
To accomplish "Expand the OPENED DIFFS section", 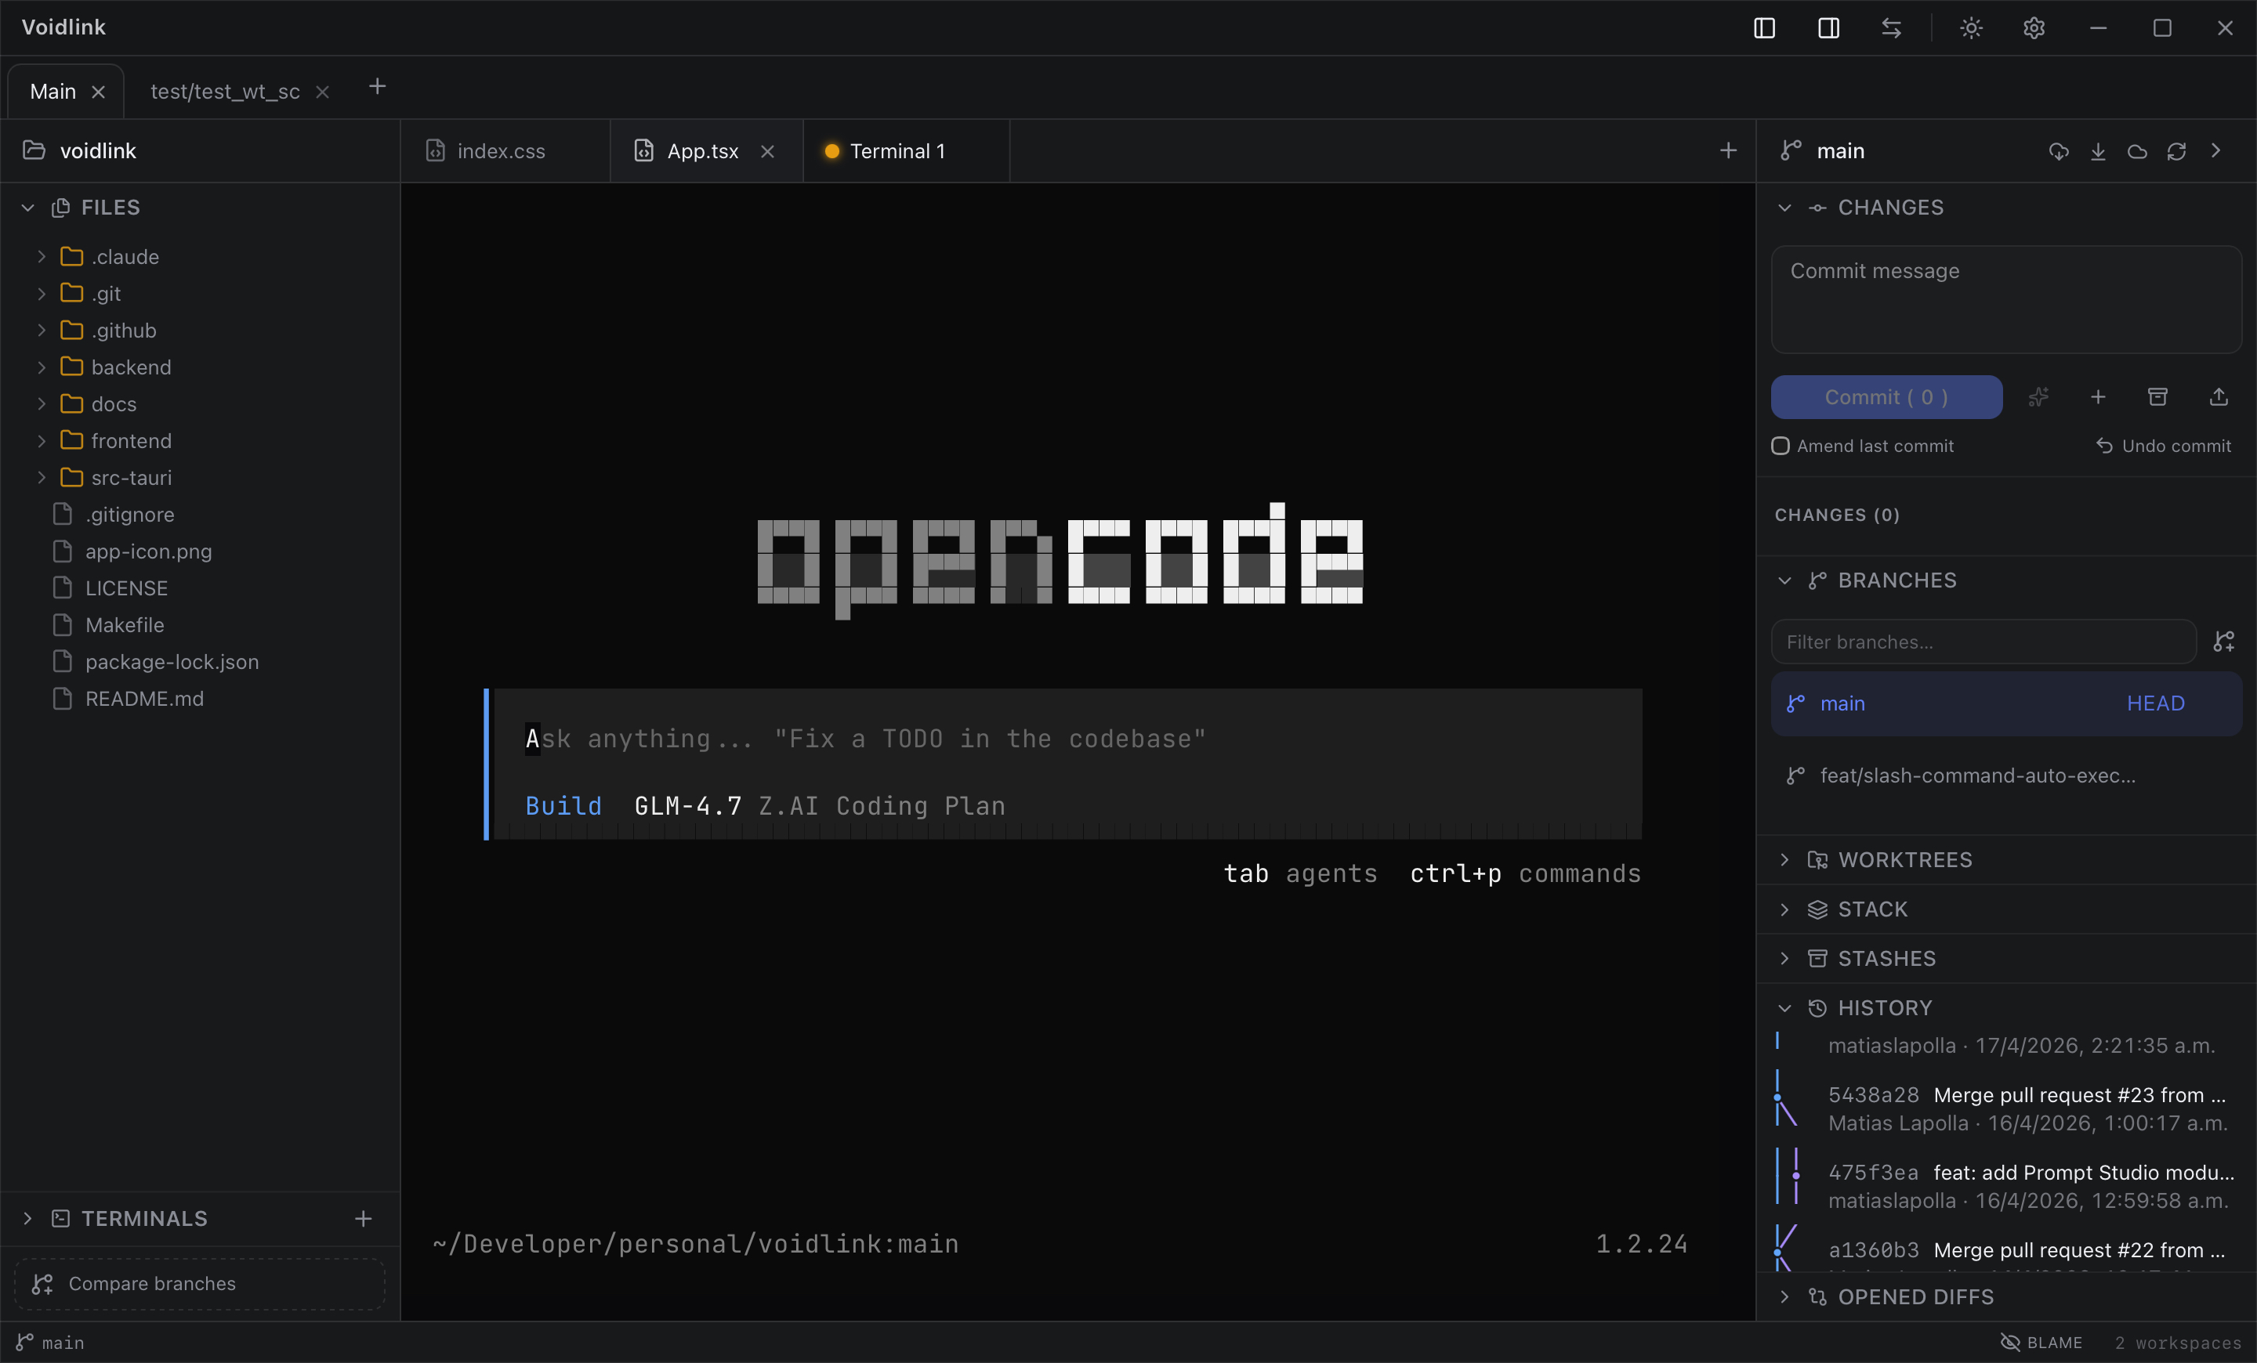I will 1784,1297.
